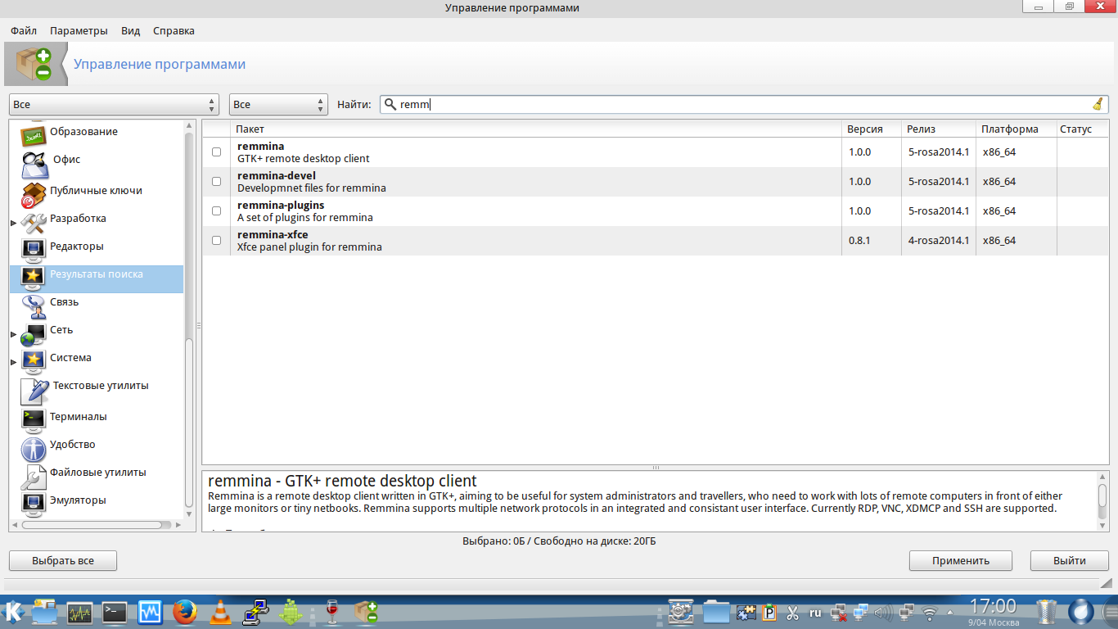Launch Firefox from the taskbar

pyautogui.click(x=185, y=612)
